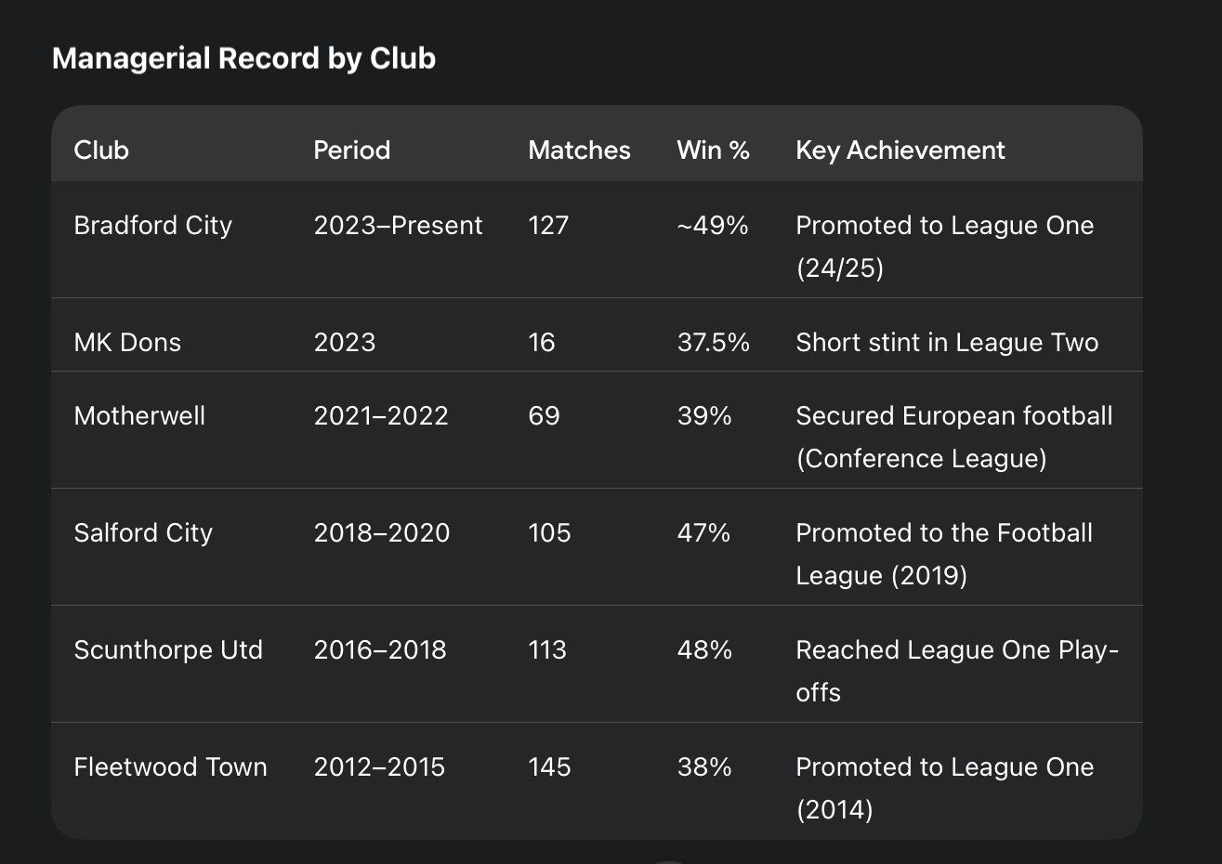Select the Salford City club cell
Screen dimensions: 1222x864
[x=143, y=532]
